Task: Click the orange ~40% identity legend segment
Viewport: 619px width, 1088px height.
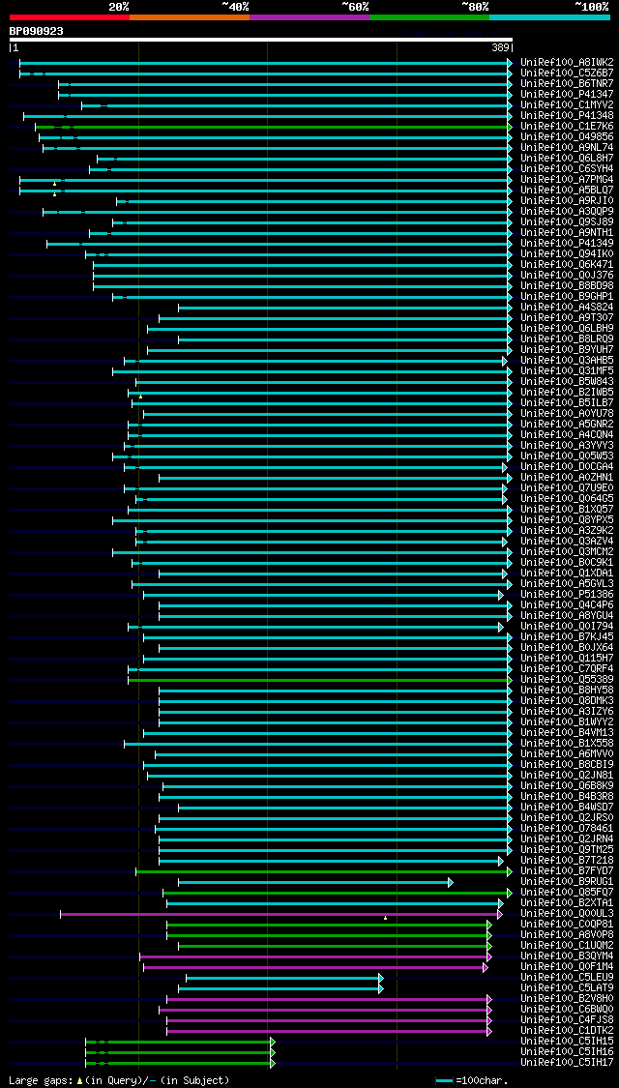Action: point(190,16)
